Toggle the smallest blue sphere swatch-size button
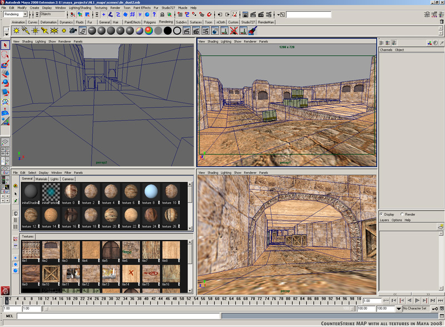Viewport: 445px width, 327px height. click(x=16, y=258)
